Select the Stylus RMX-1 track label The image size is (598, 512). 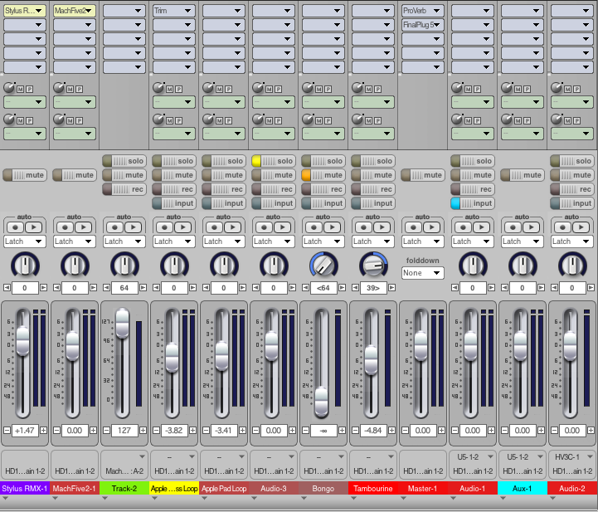click(25, 488)
